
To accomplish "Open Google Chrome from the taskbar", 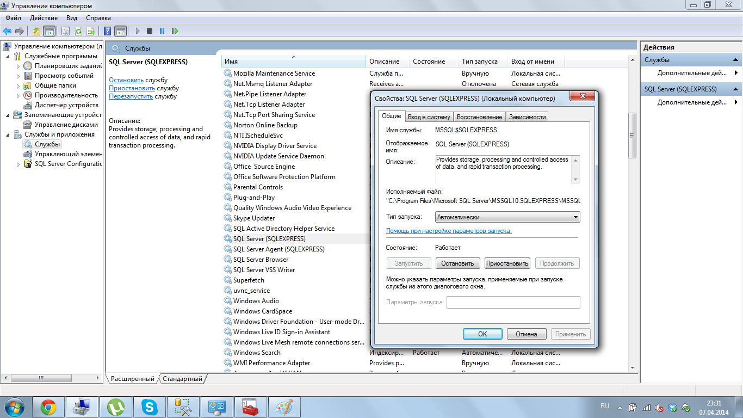I will coord(48,407).
